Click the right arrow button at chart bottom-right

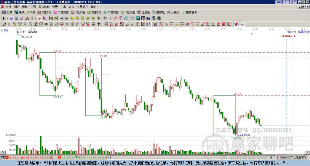click(x=307, y=152)
